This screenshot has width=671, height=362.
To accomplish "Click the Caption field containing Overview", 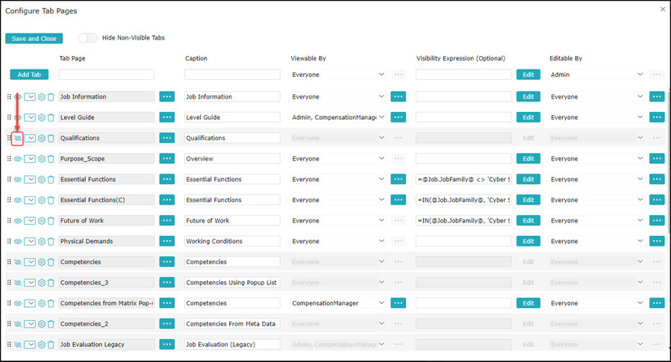I will coord(231,159).
